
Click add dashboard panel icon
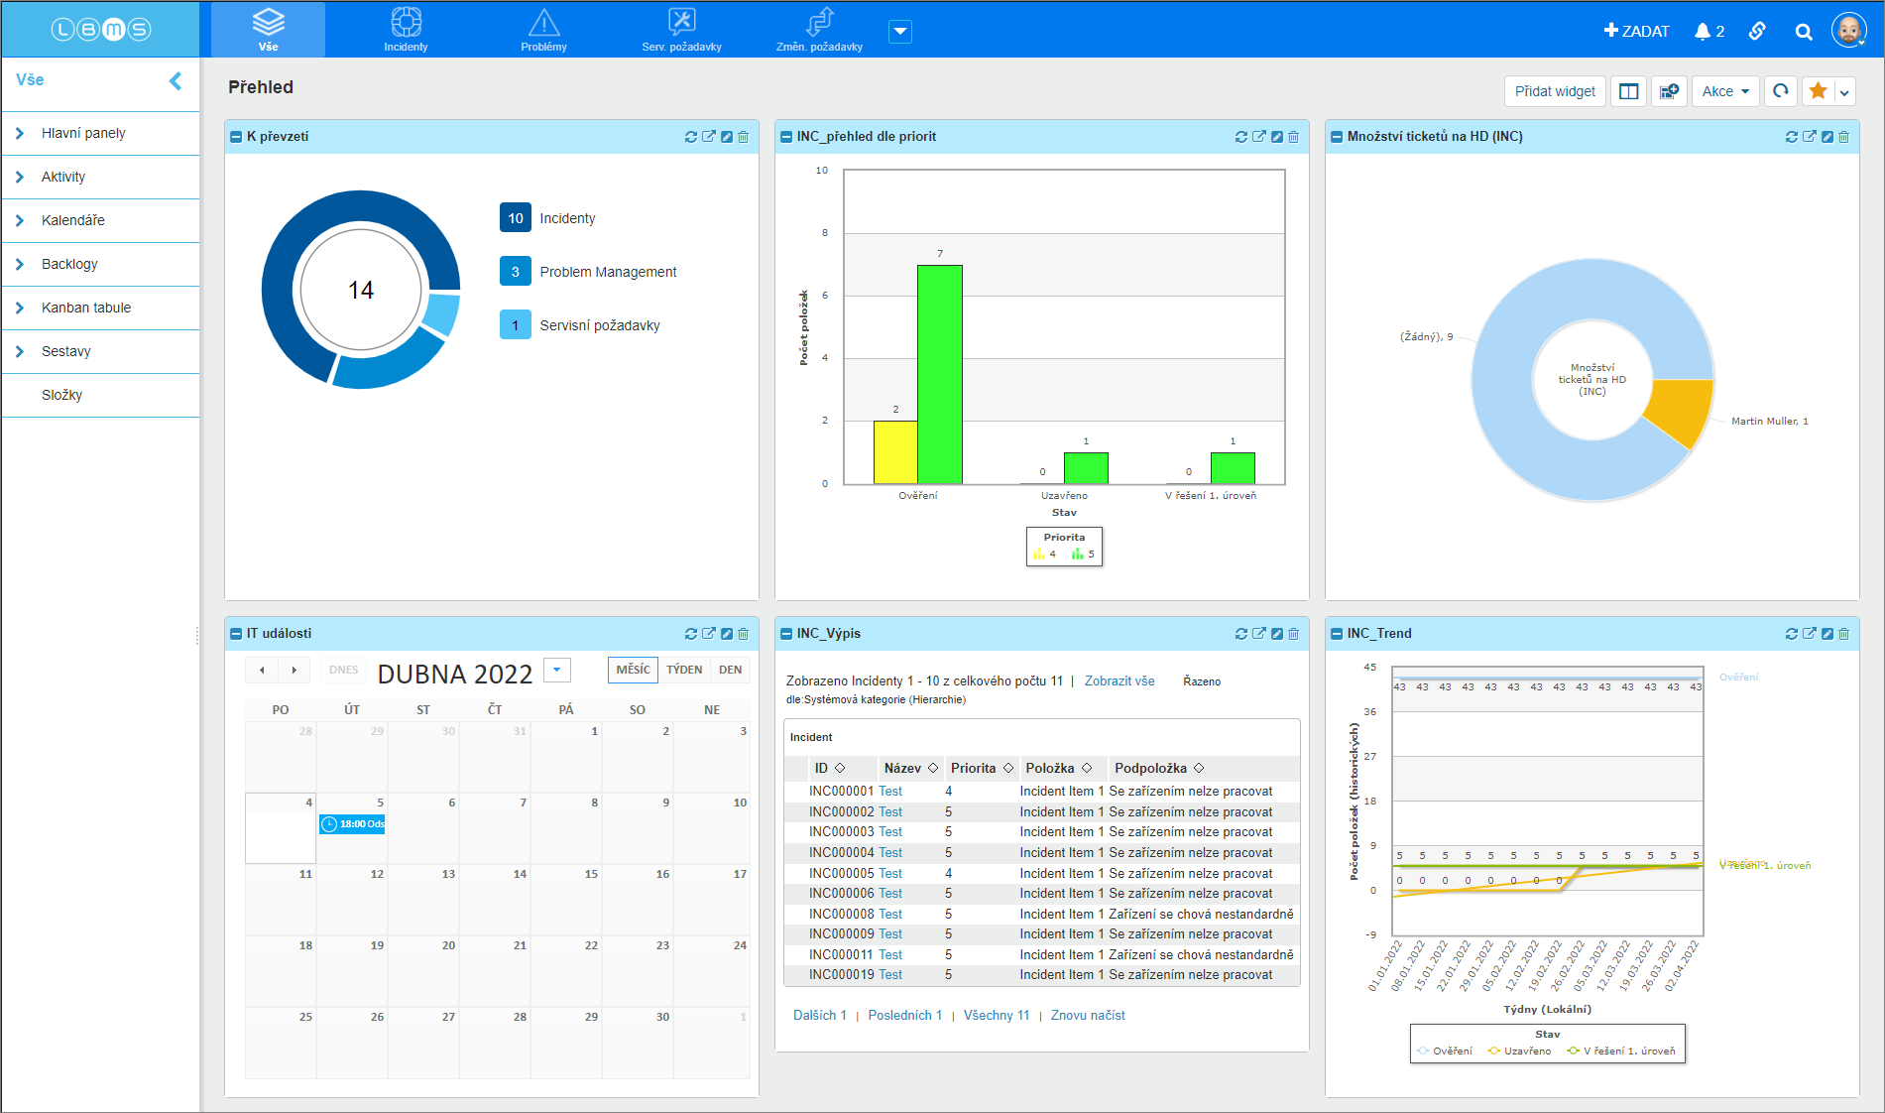(1670, 91)
